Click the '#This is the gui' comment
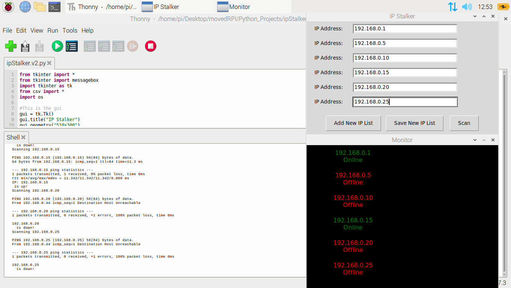 pyautogui.click(x=41, y=108)
